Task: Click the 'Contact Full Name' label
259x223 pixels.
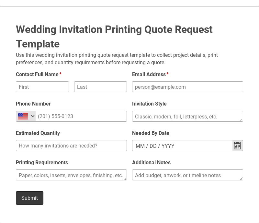Action: point(37,74)
